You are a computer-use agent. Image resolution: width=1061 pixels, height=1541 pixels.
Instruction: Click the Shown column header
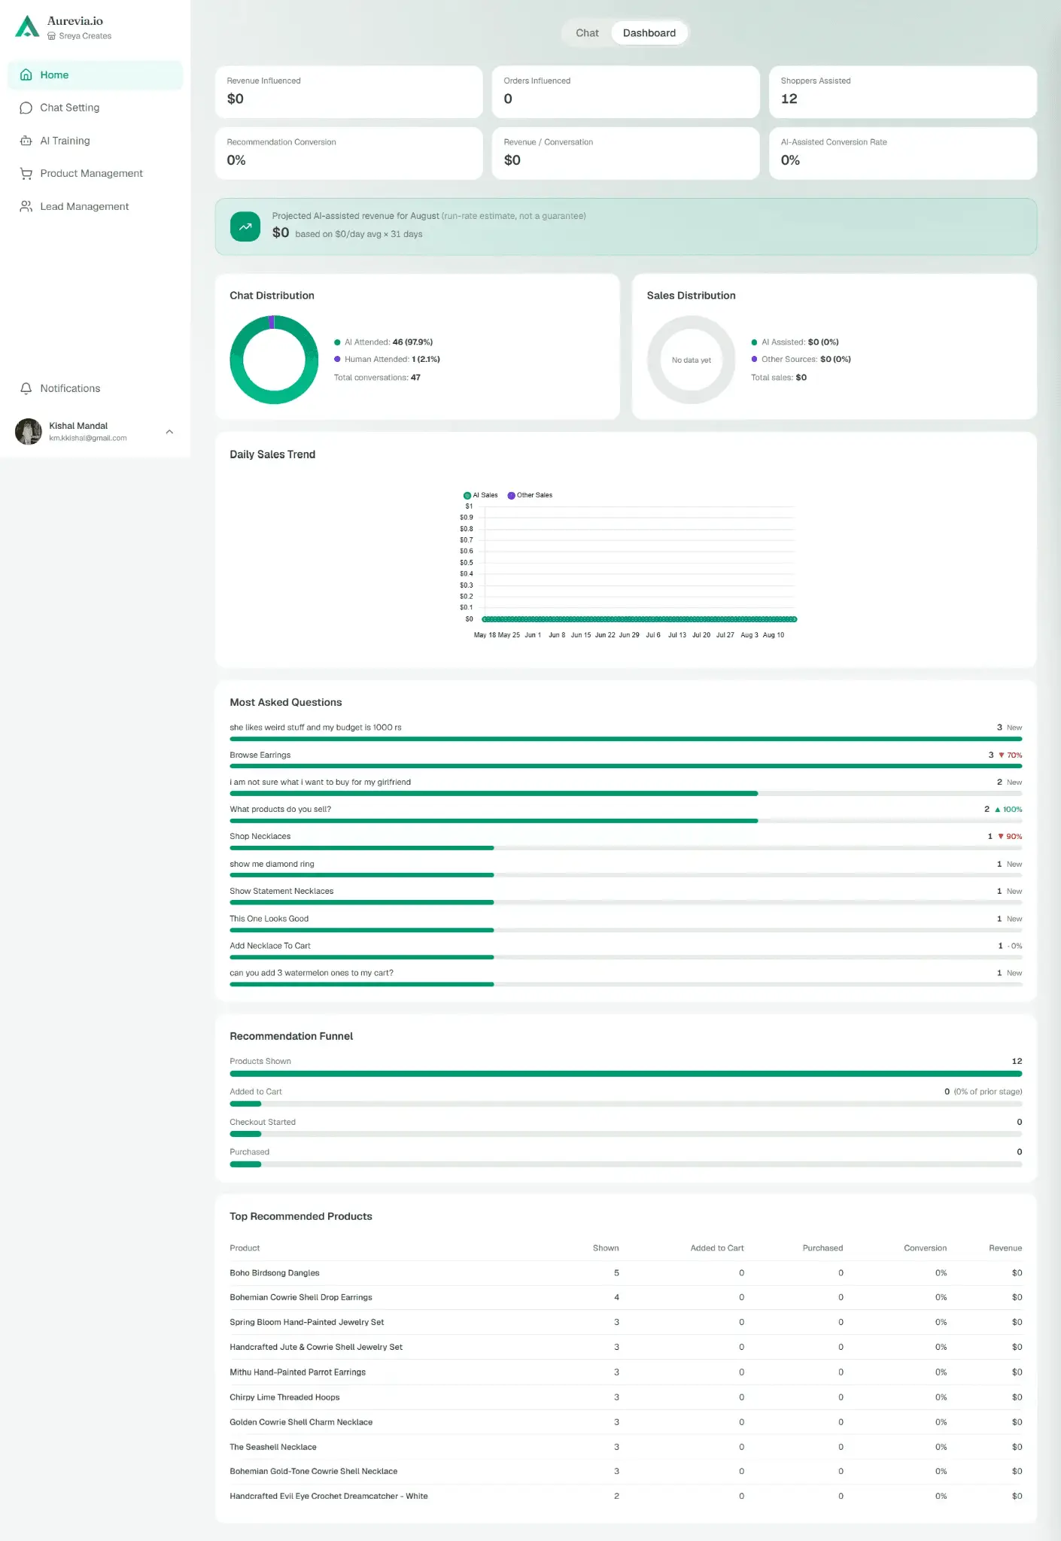pos(606,1248)
